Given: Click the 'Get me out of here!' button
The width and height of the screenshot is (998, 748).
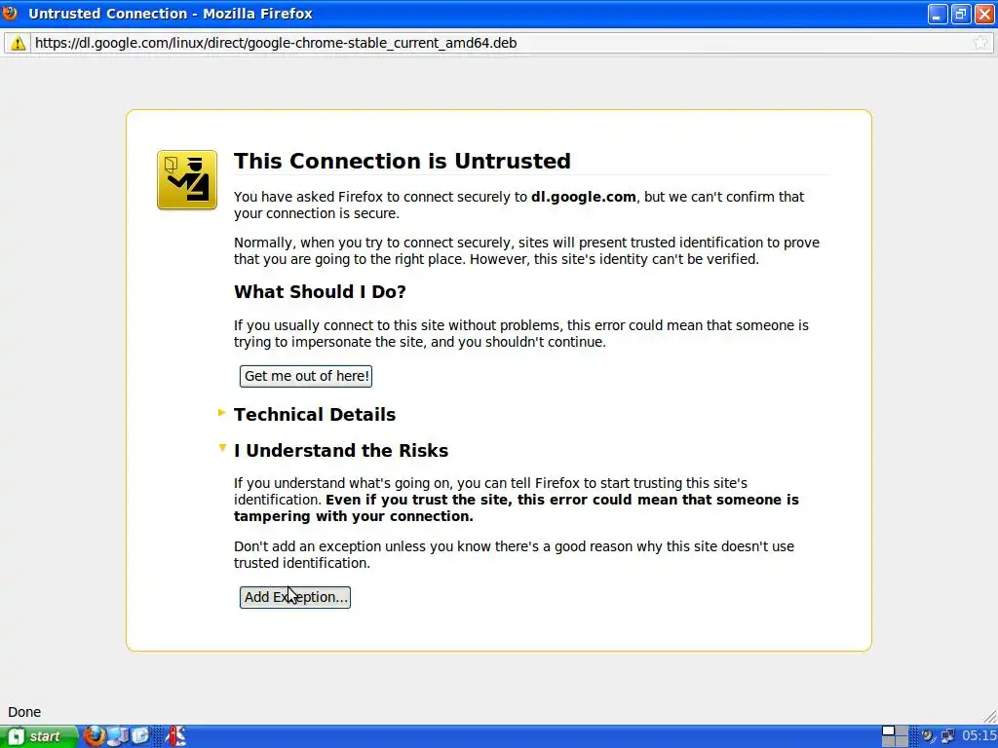Looking at the screenshot, I should pyautogui.click(x=305, y=376).
